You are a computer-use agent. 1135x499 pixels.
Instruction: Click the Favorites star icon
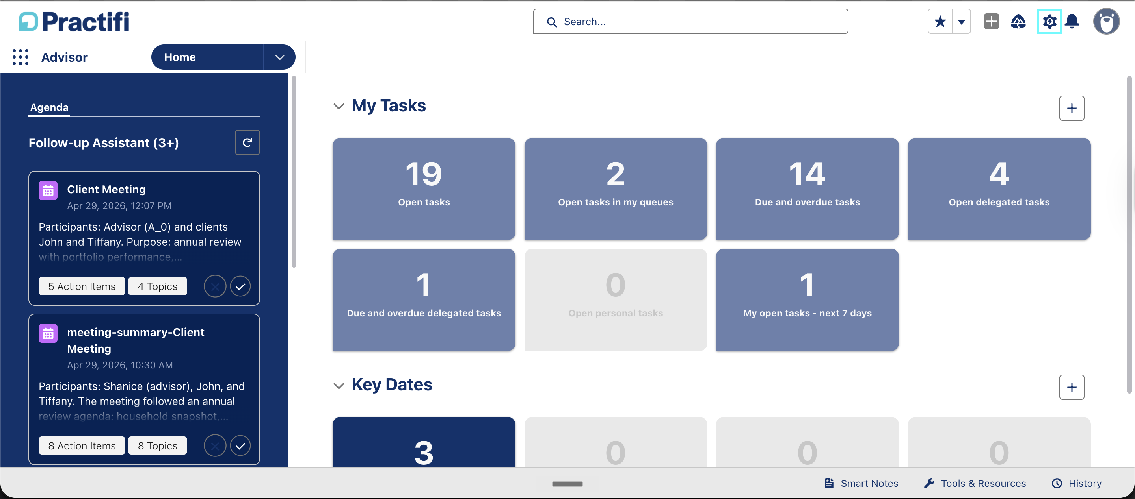940,21
